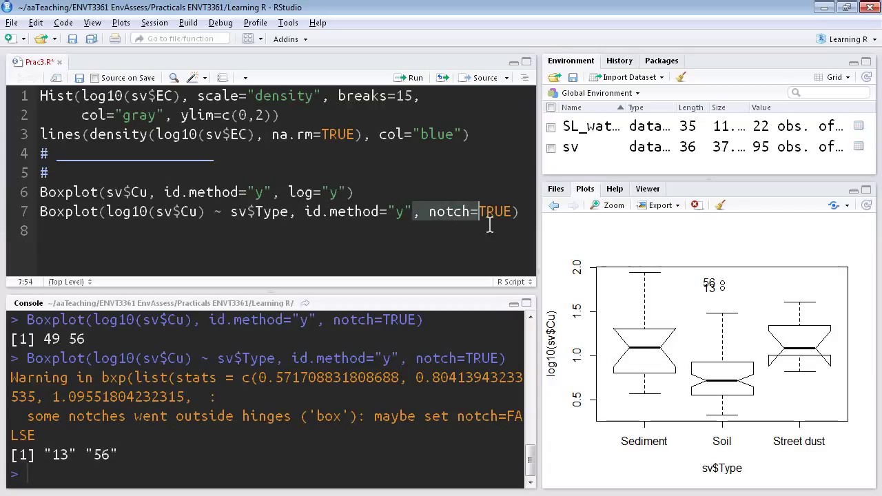This screenshot has height=496, width=882.
Task: Click the Print icon in the main toolbar
Action: [115, 39]
